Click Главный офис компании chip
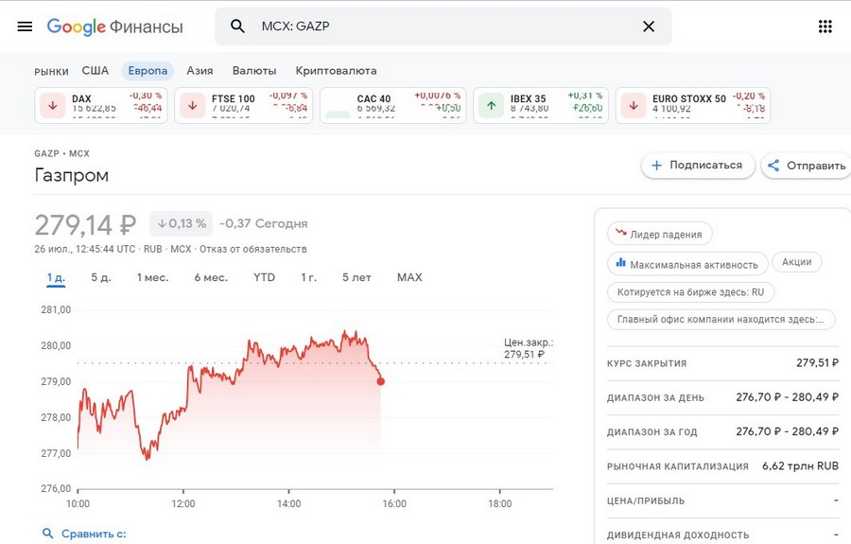Image resolution: width=851 pixels, height=544 pixels. tap(721, 319)
